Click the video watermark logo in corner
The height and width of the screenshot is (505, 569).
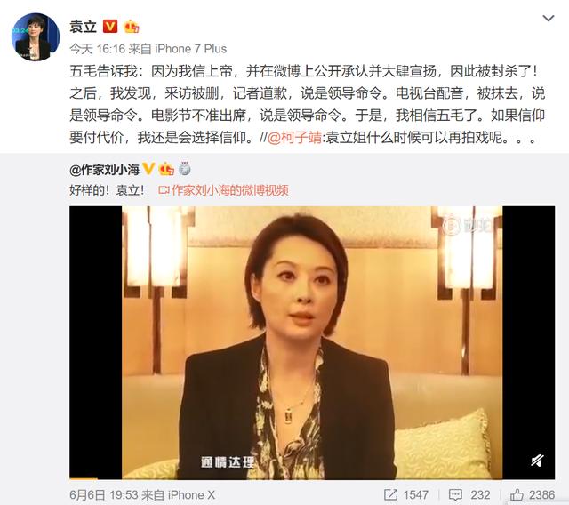click(466, 226)
